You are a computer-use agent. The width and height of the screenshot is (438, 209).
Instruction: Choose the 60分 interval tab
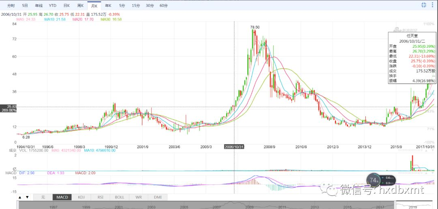(x=164, y=6)
